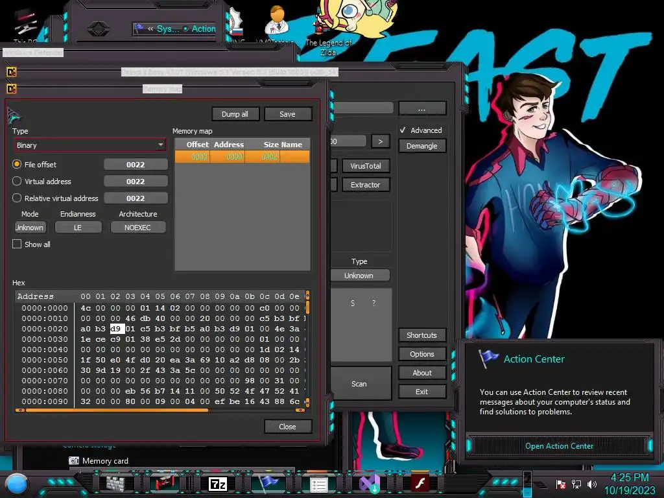Open the checklist app in the taskbar
This screenshot has height=498, width=664.
pyautogui.click(x=318, y=485)
